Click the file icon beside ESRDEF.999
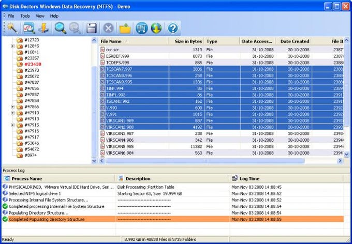Screen dimensions: 352x244 [102, 56]
